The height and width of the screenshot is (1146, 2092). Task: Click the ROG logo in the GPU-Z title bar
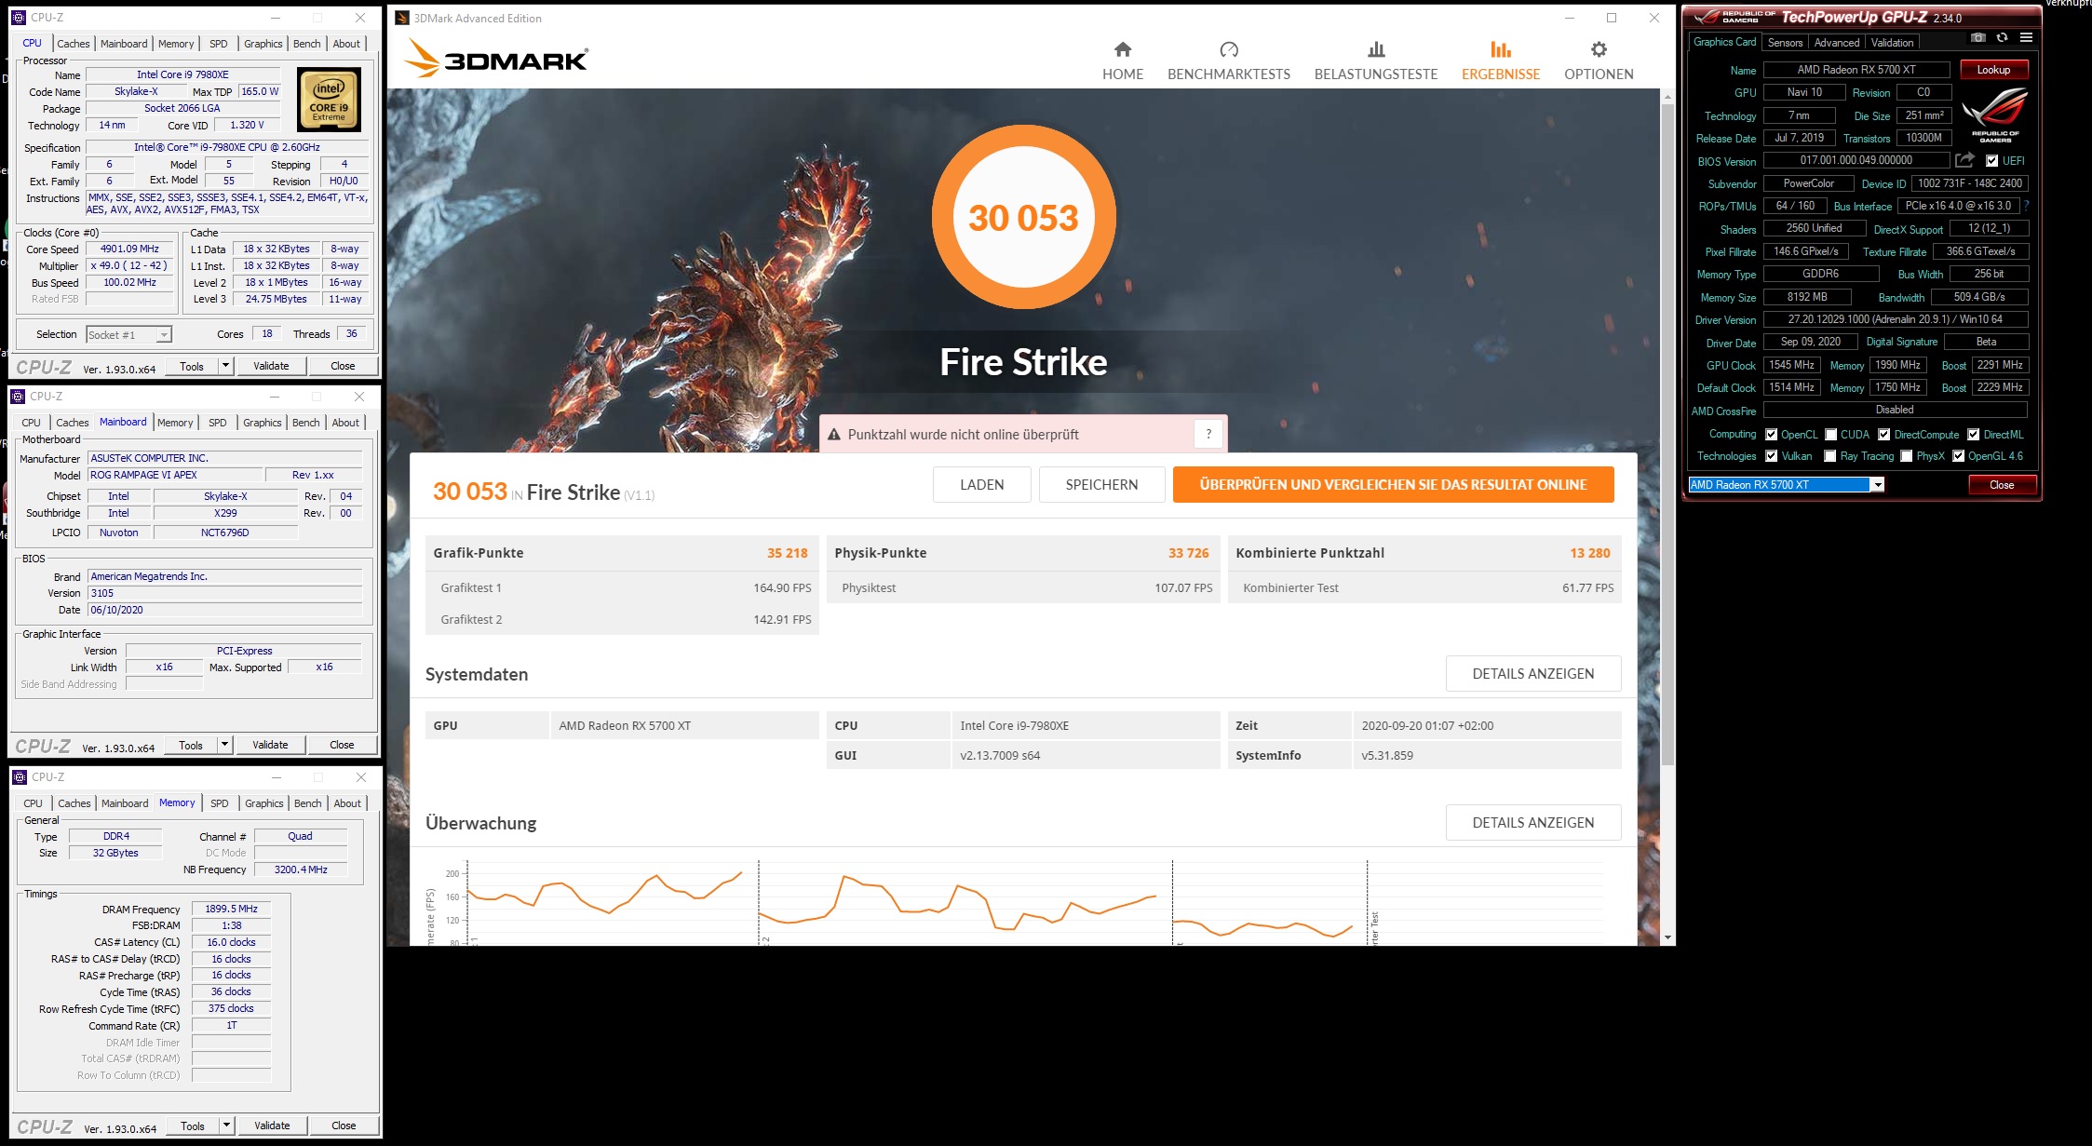[1707, 17]
